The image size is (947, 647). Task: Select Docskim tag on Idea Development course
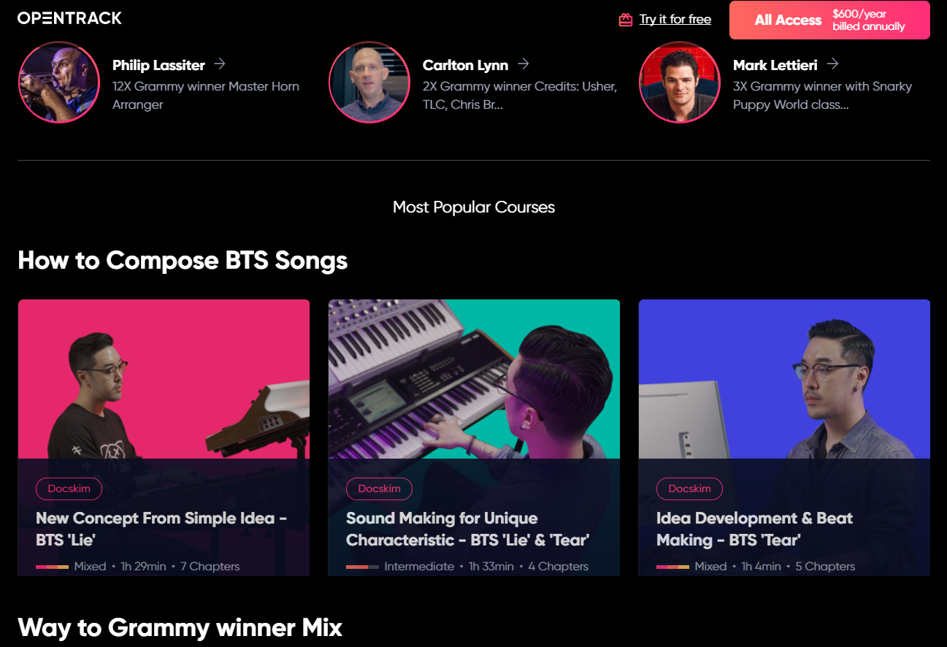(x=689, y=489)
